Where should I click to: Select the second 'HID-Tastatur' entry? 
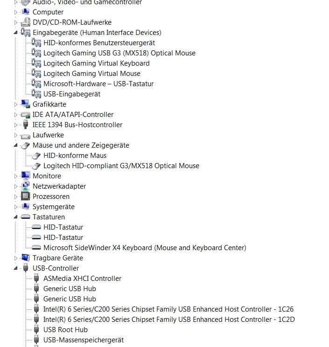(63, 238)
